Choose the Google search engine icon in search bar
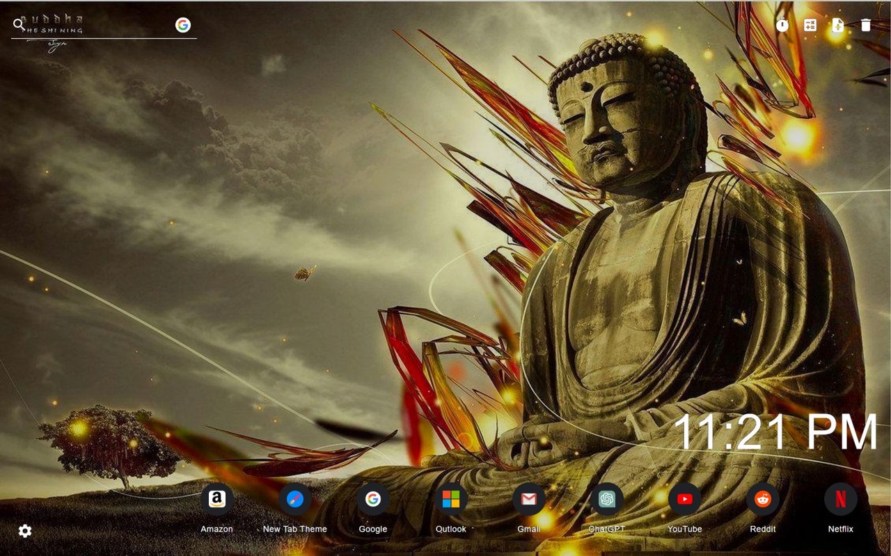Image resolution: width=891 pixels, height=556 pixels. tap(183, 25)
